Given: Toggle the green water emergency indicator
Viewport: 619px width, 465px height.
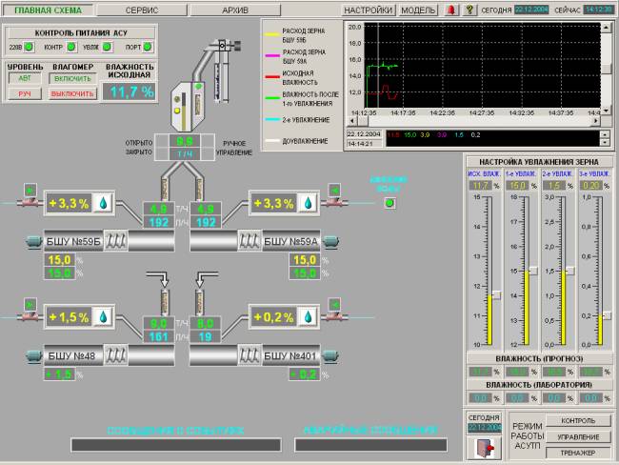Looking at the screenshot, I should [x=388, y=202].
